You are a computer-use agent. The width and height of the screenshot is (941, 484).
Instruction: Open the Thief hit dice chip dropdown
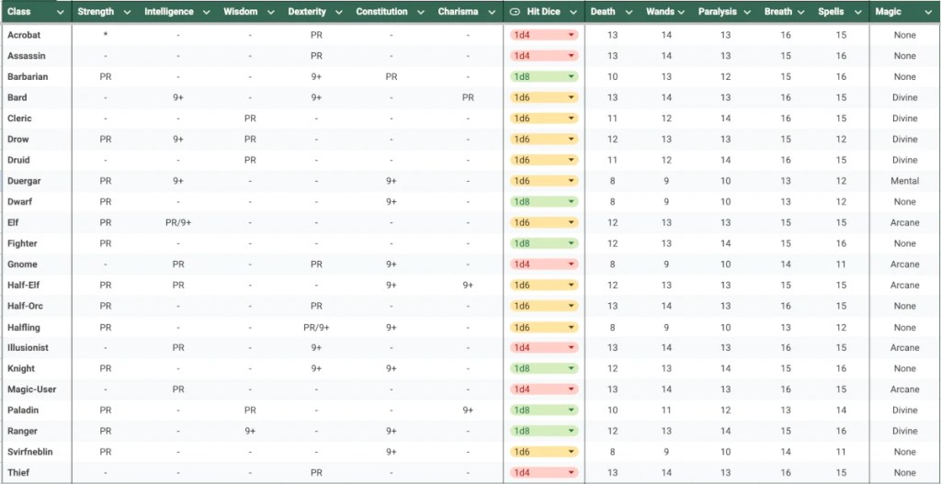(572, 473)
